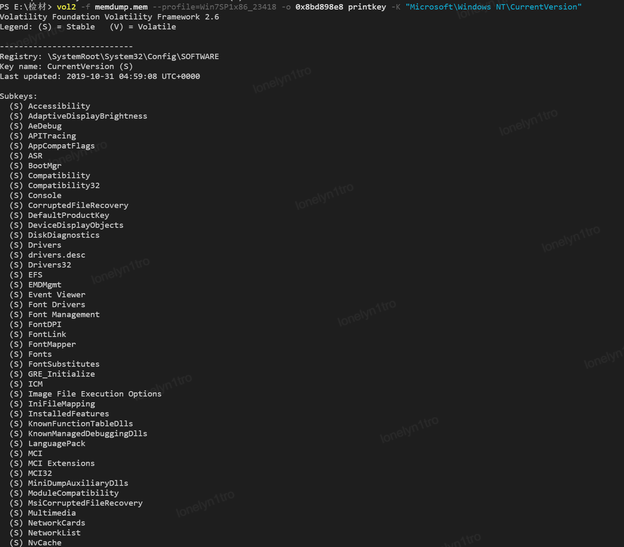
Task: Click the printkey plugin name
Action: [367, 7]
